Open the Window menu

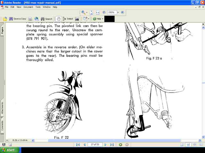tap(47, 7)
